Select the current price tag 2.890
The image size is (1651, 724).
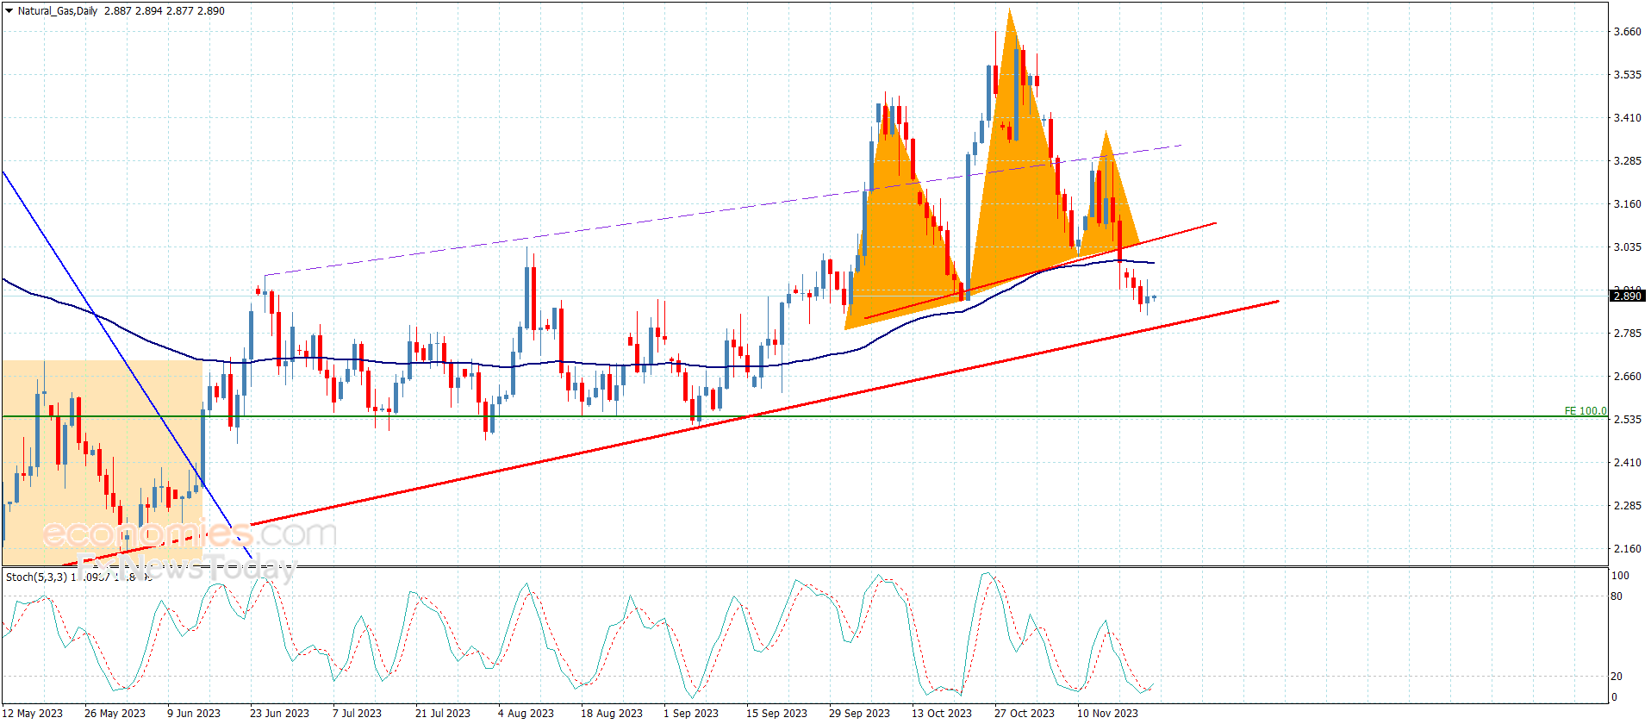[1627, 296]
